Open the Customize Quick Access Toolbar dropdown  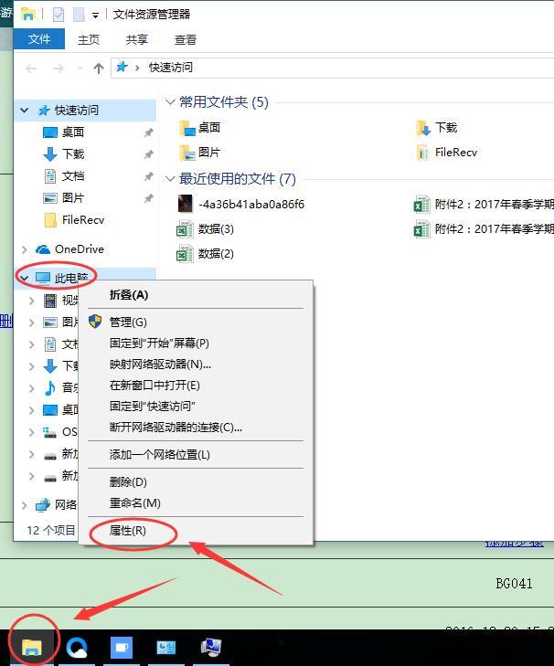pos(96,16)
